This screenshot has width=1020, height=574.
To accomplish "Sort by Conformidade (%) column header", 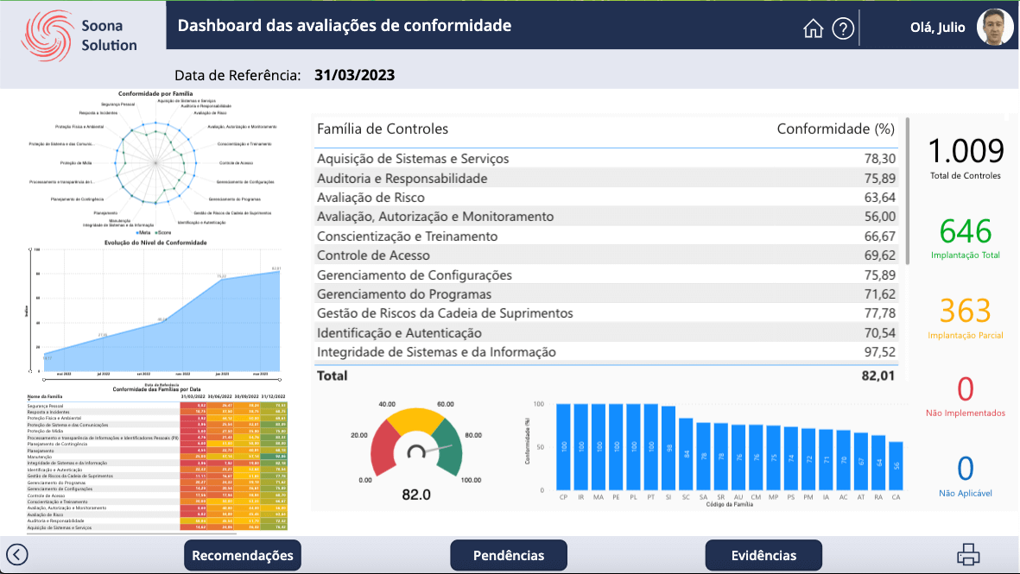I will point(835,129).
